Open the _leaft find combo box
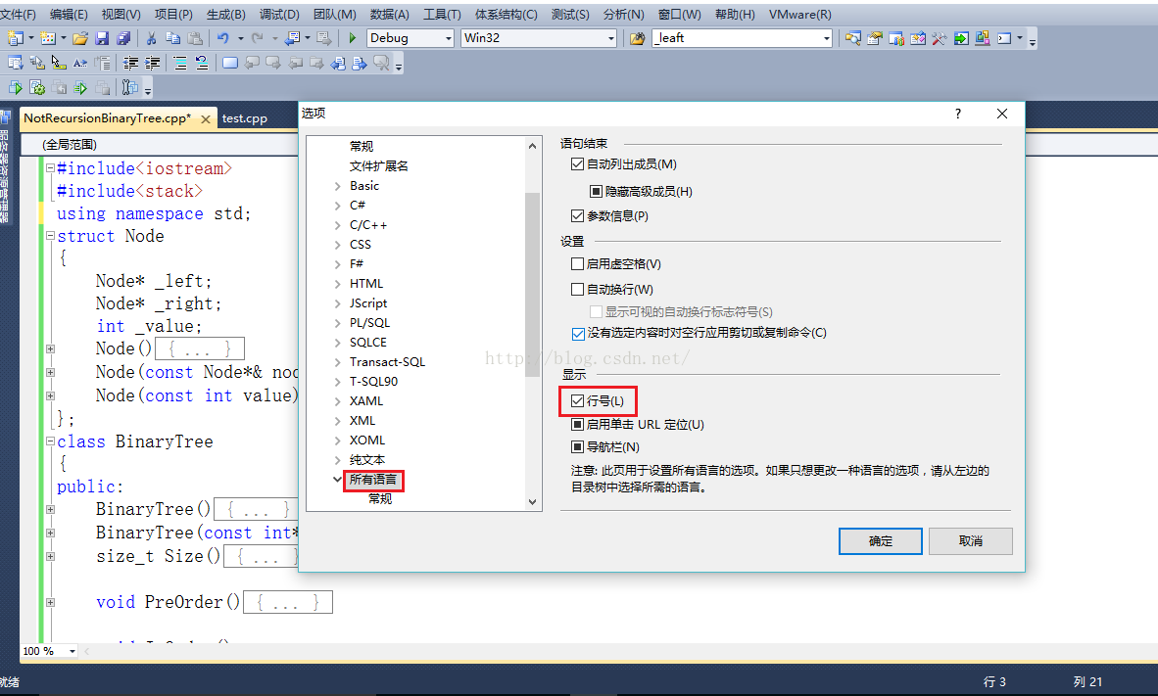 click(743, 38)
